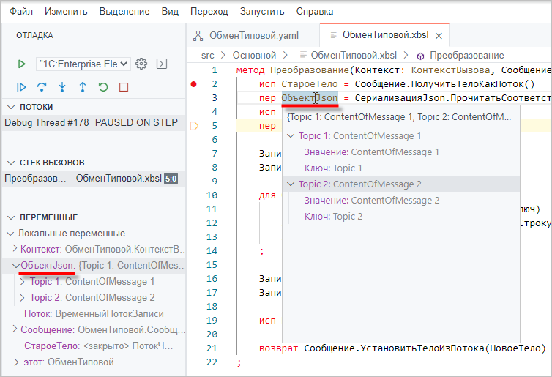Stop debugging with the red square

click(123, 87)
